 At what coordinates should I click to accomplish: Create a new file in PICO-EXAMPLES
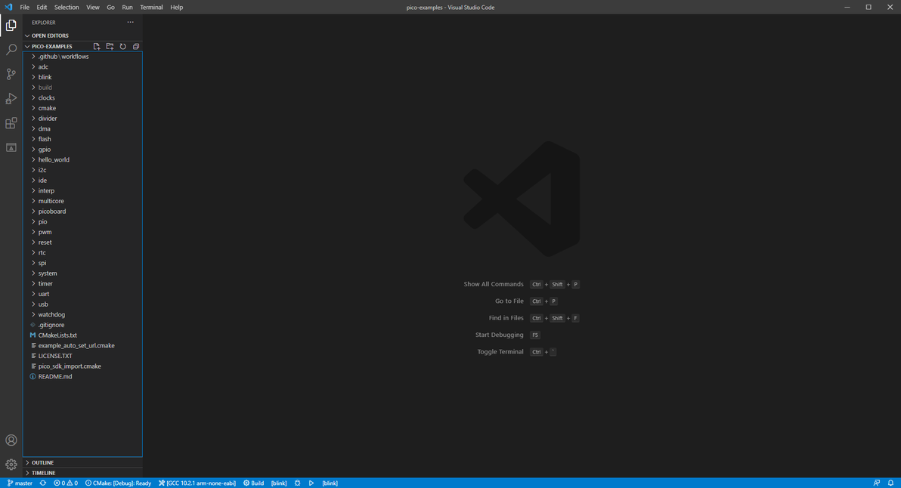97,47
